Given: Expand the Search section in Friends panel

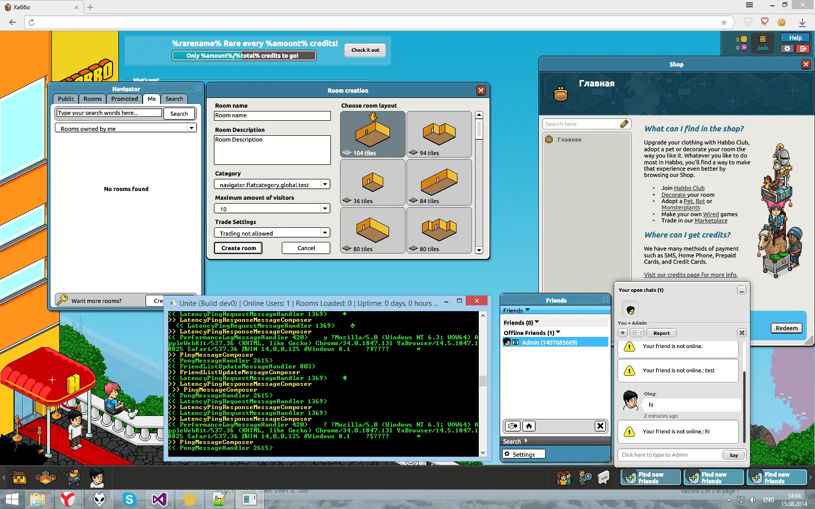Looking at the screenshot, I should pyautogui.click(x=515, y=441).
